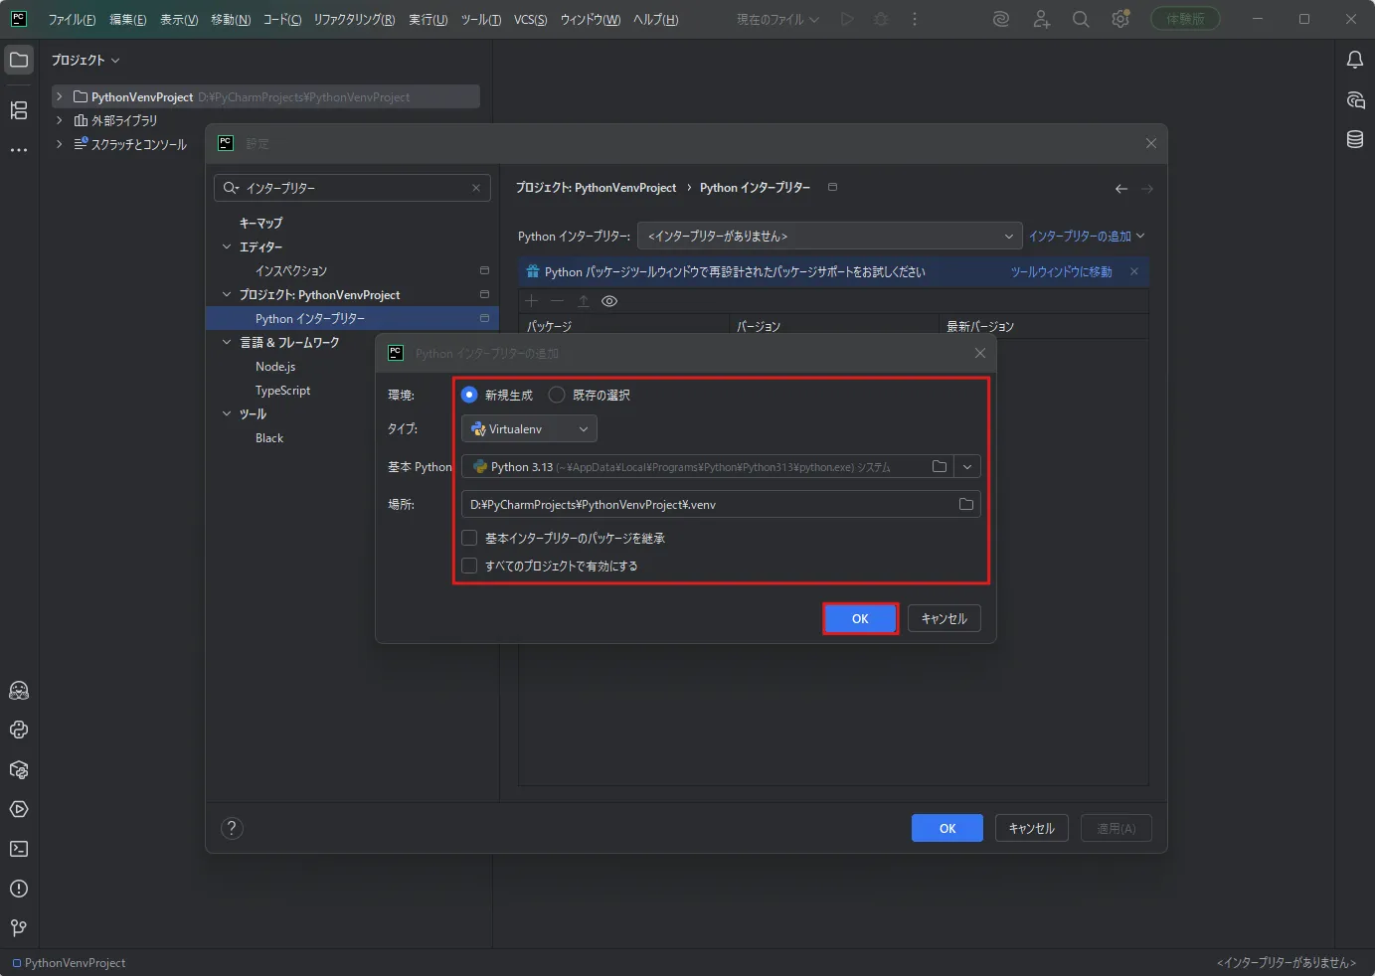Click OK in the settings dialog

coord(947,828)
